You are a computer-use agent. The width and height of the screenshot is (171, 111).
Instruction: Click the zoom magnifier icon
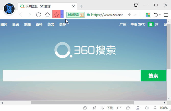(x=155, y=108)
